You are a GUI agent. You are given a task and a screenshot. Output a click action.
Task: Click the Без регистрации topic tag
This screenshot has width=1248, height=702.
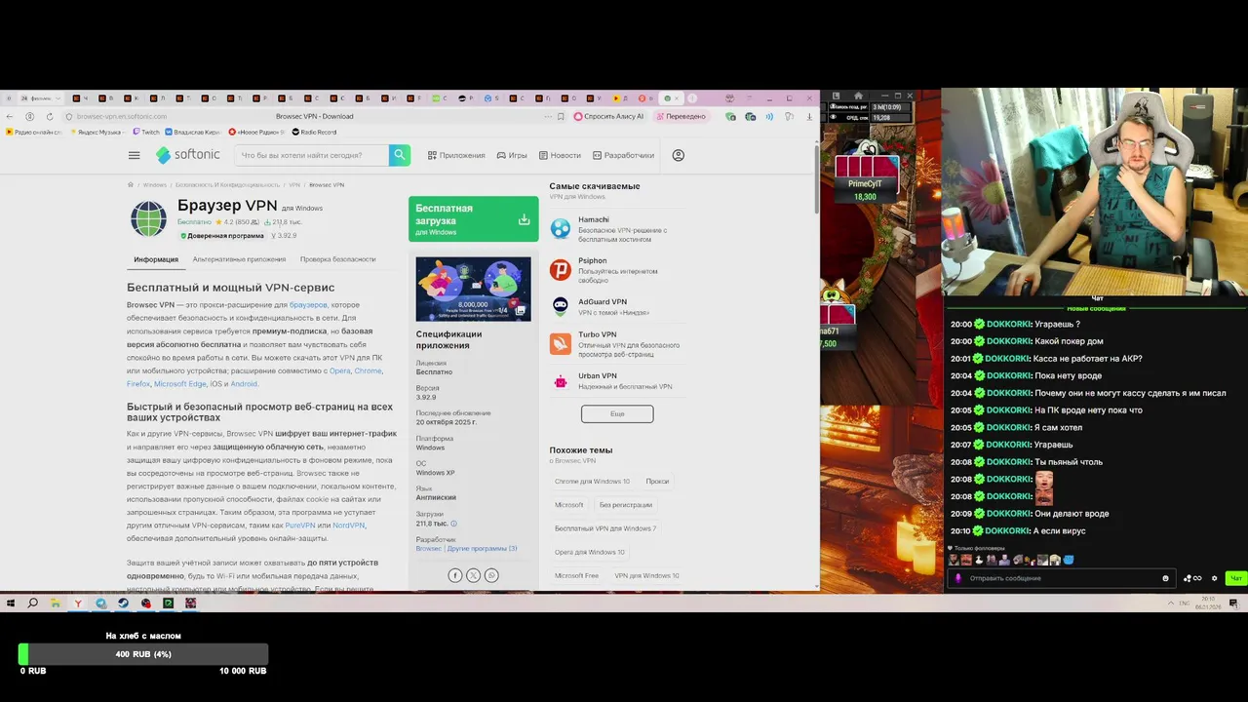626,505
